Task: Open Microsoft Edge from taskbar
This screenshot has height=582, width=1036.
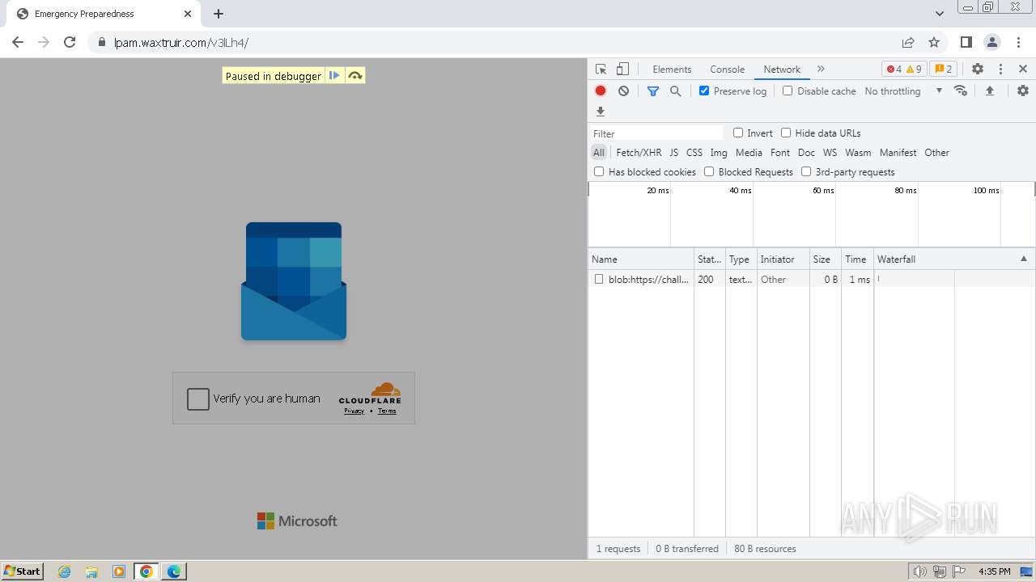Action: pos(174,571)
